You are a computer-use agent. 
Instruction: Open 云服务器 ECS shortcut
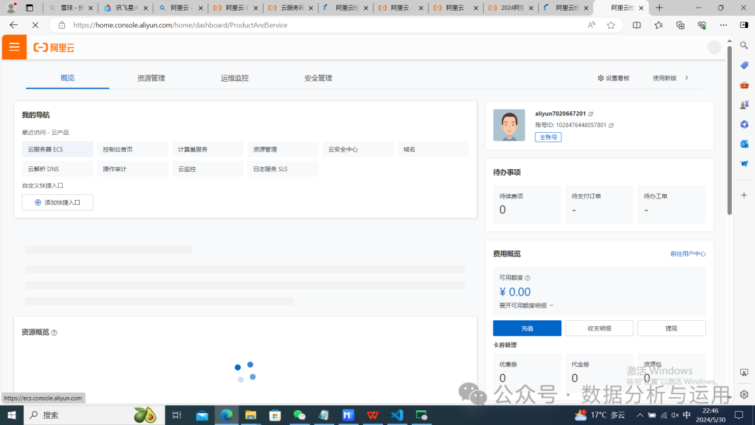pos(57,149)
